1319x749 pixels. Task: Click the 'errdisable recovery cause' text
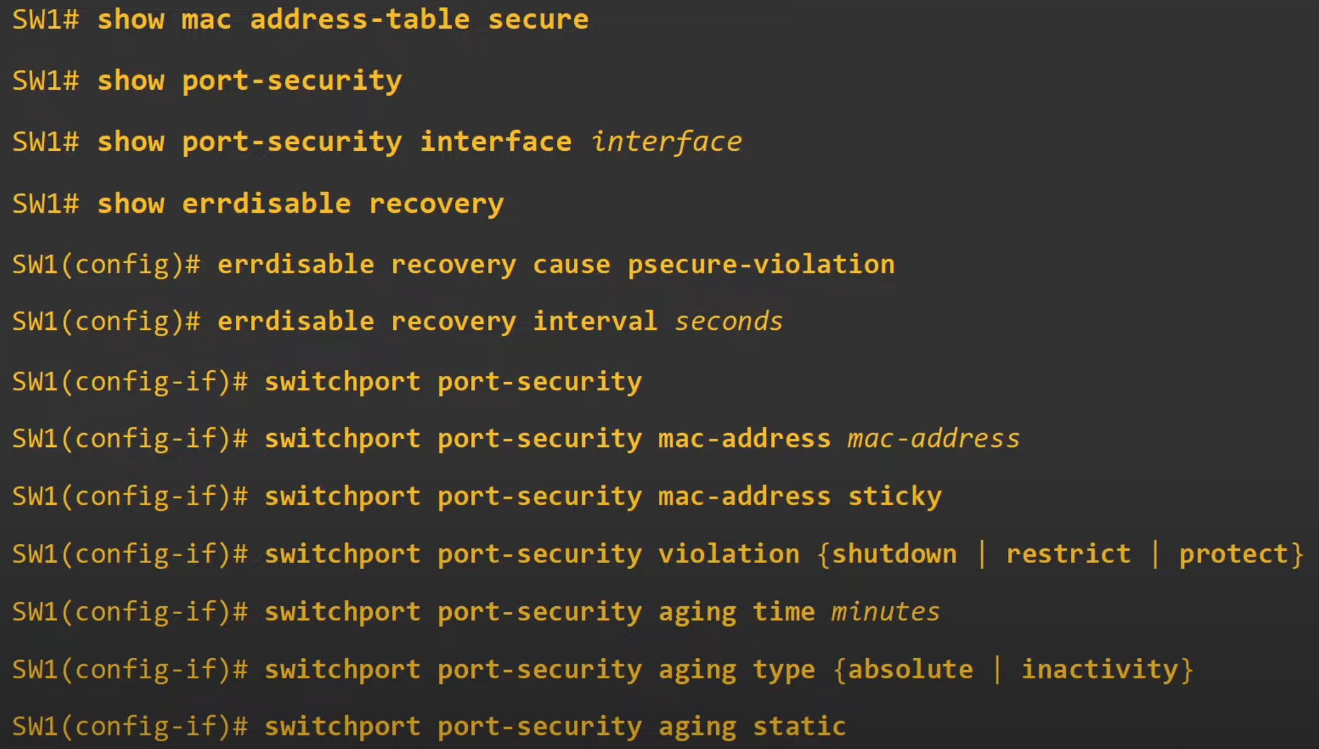pos(414,264)
